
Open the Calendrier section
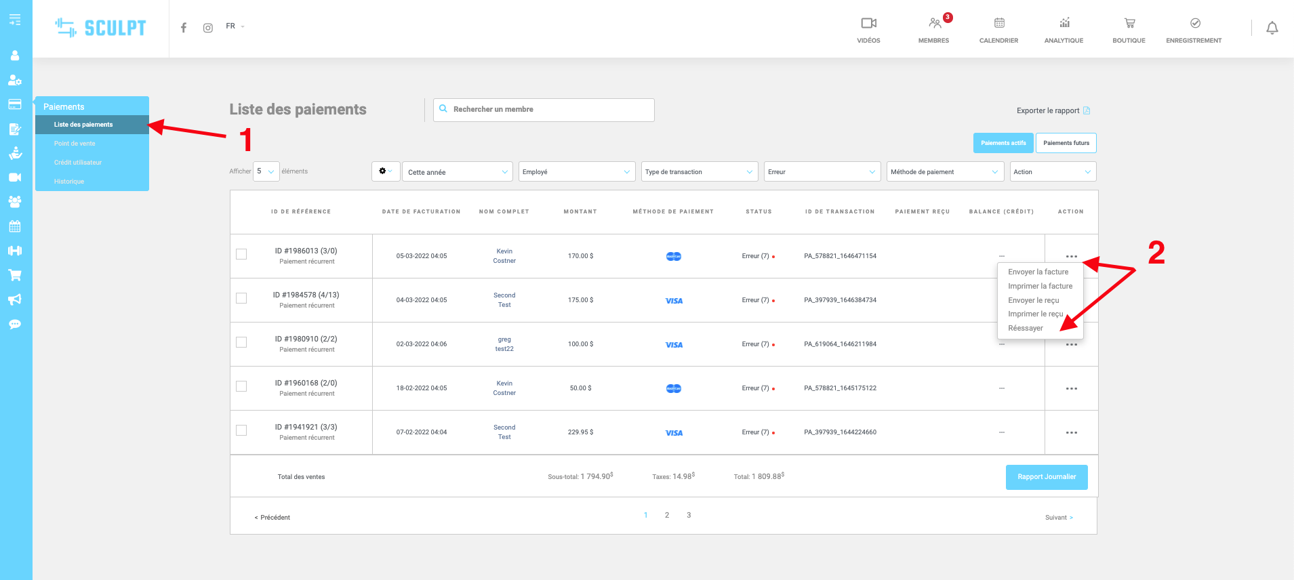click(999, 30)
